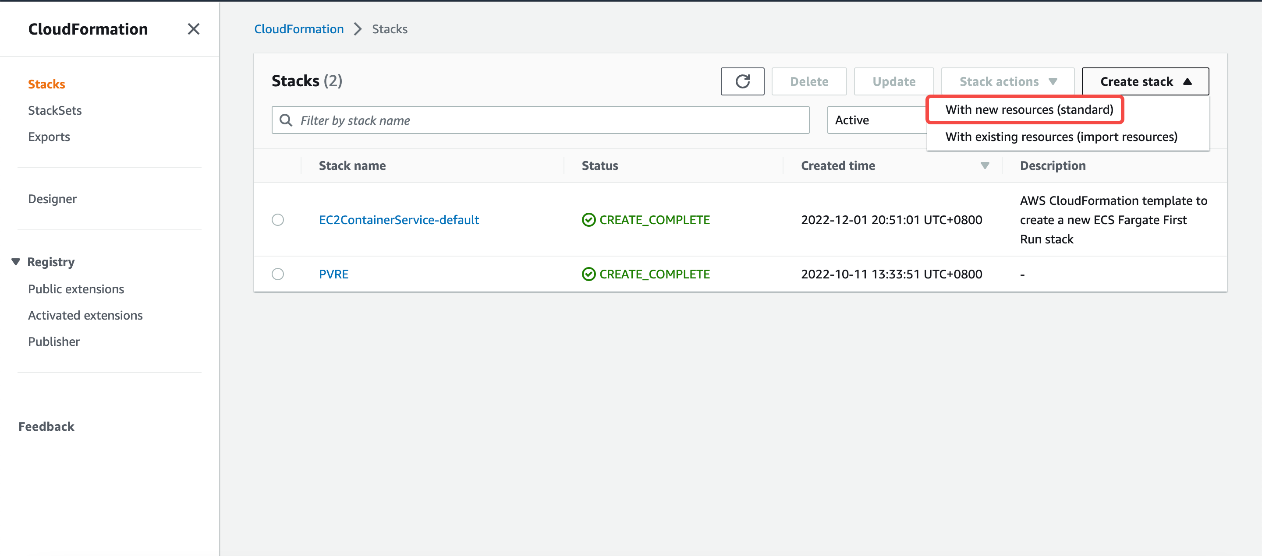1262x556 pixels.
Task: Click the Registry section label
Action: [x=51, y=262]
